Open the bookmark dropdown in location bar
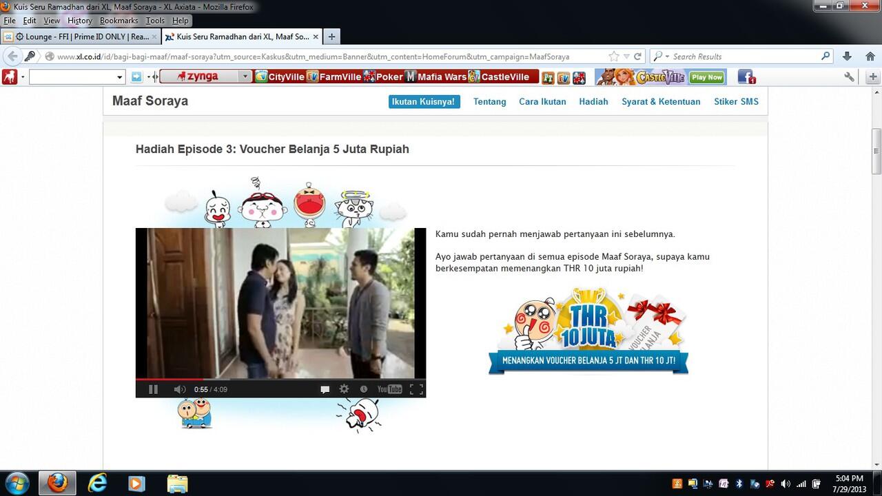Viewport: 882px width, 496px height. [626, 56]
